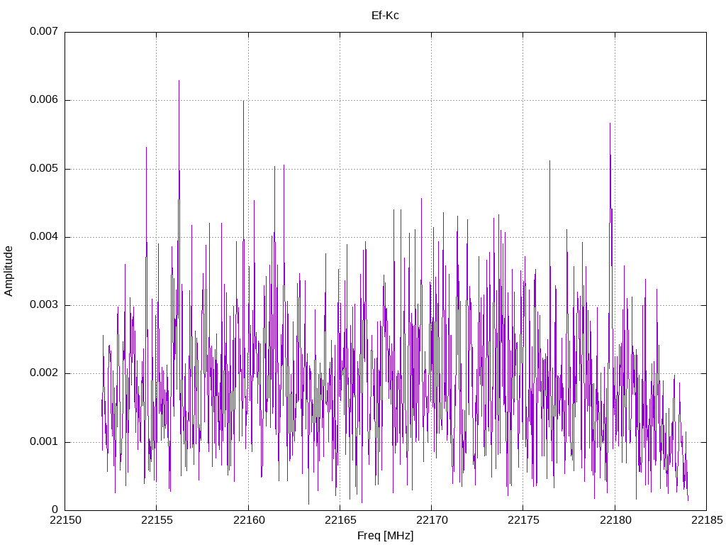Click y-axis tick label 0.006
Viewport: 726px width, 545px height.
click(44, 99)
